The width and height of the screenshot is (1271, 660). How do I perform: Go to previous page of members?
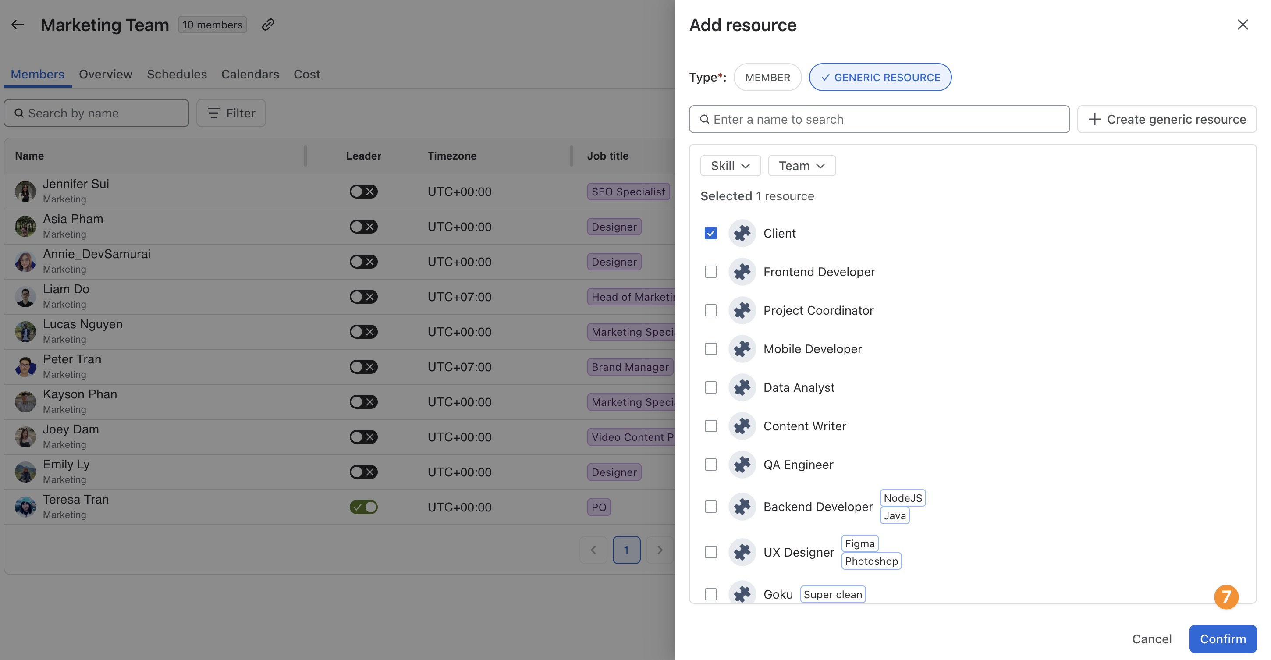pos(593,550)
